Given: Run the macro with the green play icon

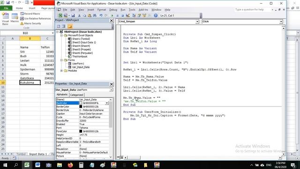Looking at the screenshot, I should pos(112,15).
